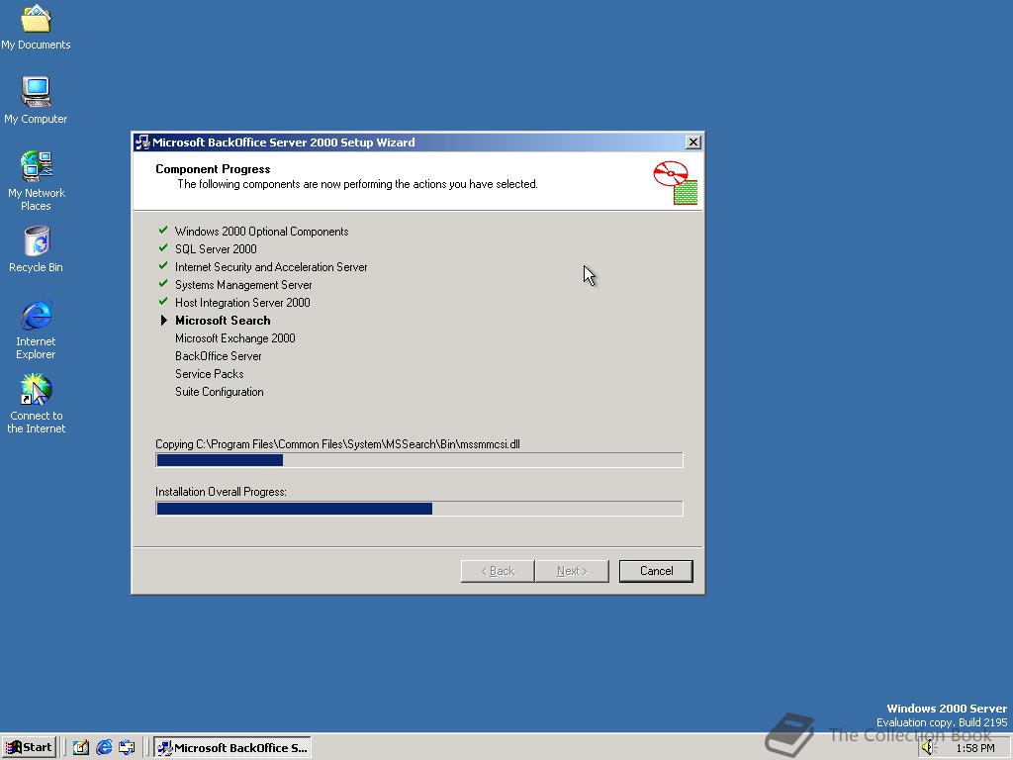Click 'Internet Security and Acceleration Server' text

coord(271,267)
